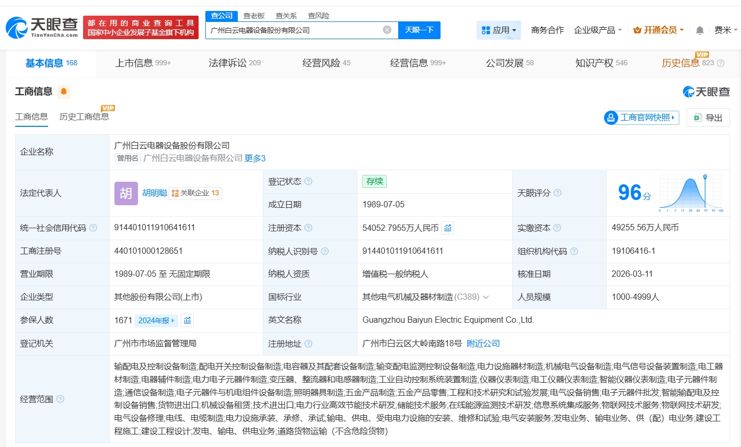This screenshot has height=447, width=741.
Task: Open notifications bell icon in header
Action: pyautogui.click(x=700, y=30)
